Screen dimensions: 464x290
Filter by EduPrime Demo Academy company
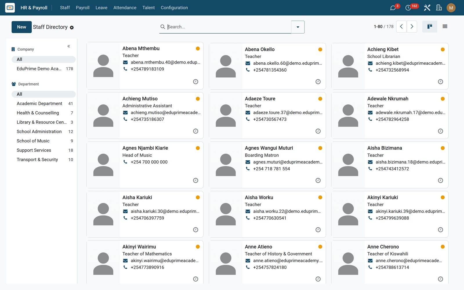pos(43,69)
